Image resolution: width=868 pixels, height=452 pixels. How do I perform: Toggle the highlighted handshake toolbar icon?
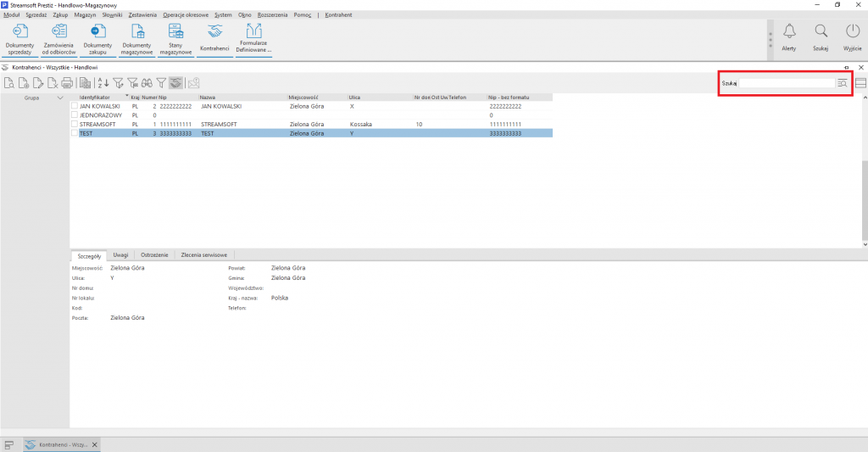[x=175, y=83]
